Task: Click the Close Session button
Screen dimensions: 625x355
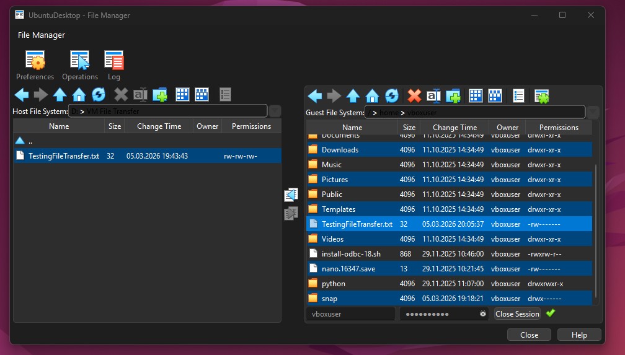Action: coord(517,314)
